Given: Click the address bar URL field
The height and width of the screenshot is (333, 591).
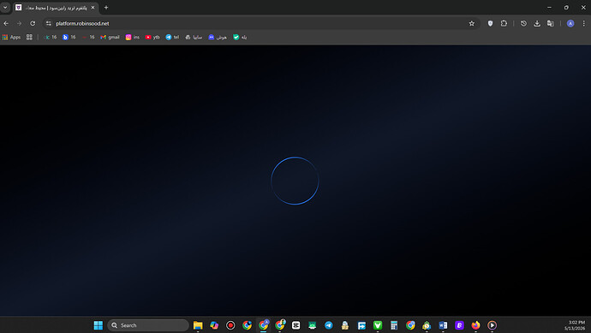Looking at the screenshot, I should coord(260,23).
